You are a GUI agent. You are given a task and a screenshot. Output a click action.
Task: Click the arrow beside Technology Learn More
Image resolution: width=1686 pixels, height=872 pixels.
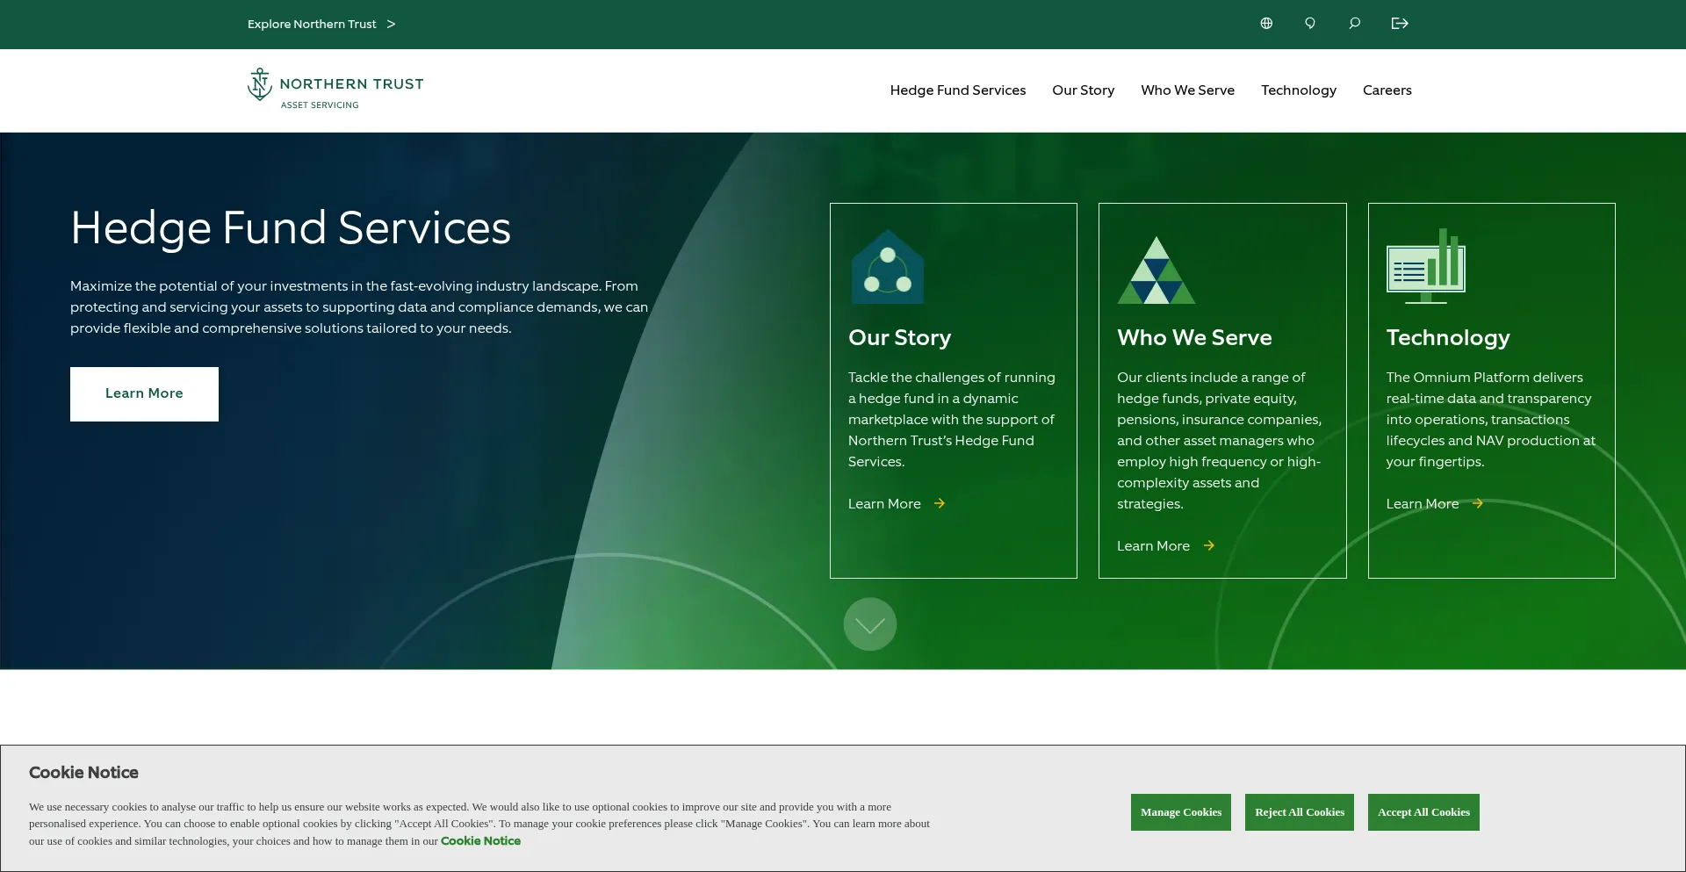[1478, 503]
